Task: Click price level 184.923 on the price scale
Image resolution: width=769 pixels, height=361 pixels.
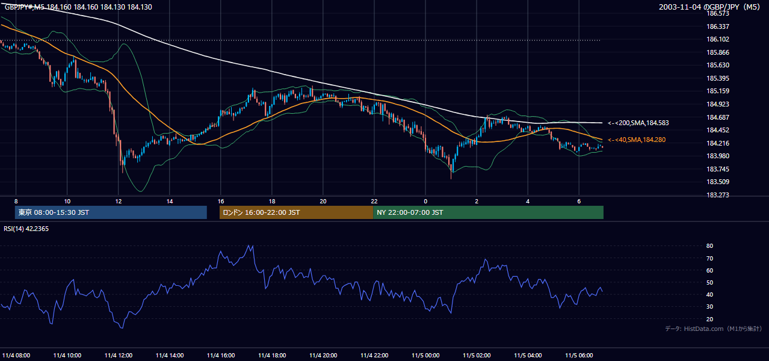Action: pyautogui.click(x=718, y=104)
